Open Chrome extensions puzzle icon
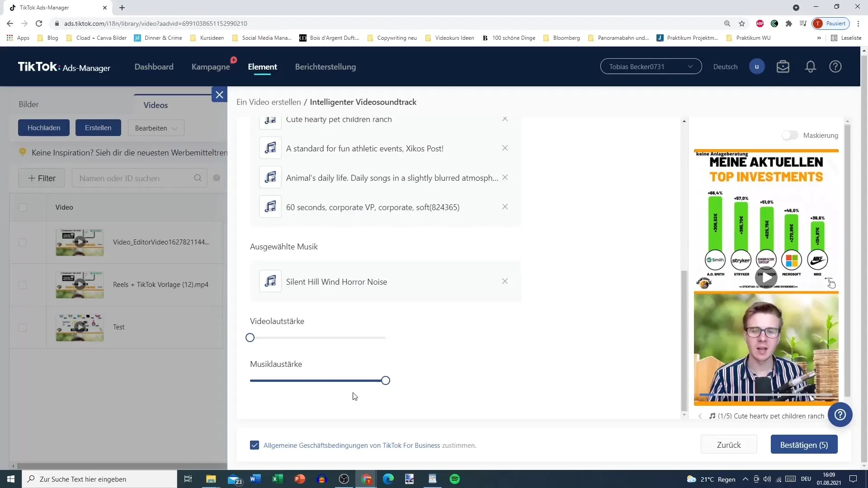 click(789, 23)
